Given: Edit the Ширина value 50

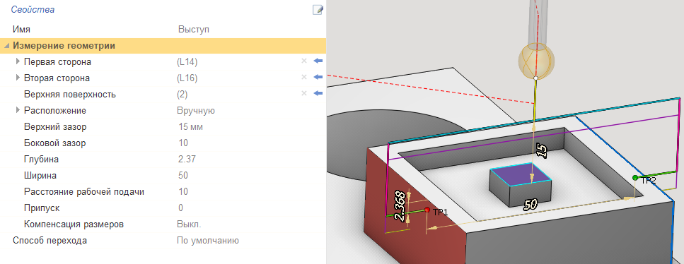Looking at the screenshot, I should (183, 176).
